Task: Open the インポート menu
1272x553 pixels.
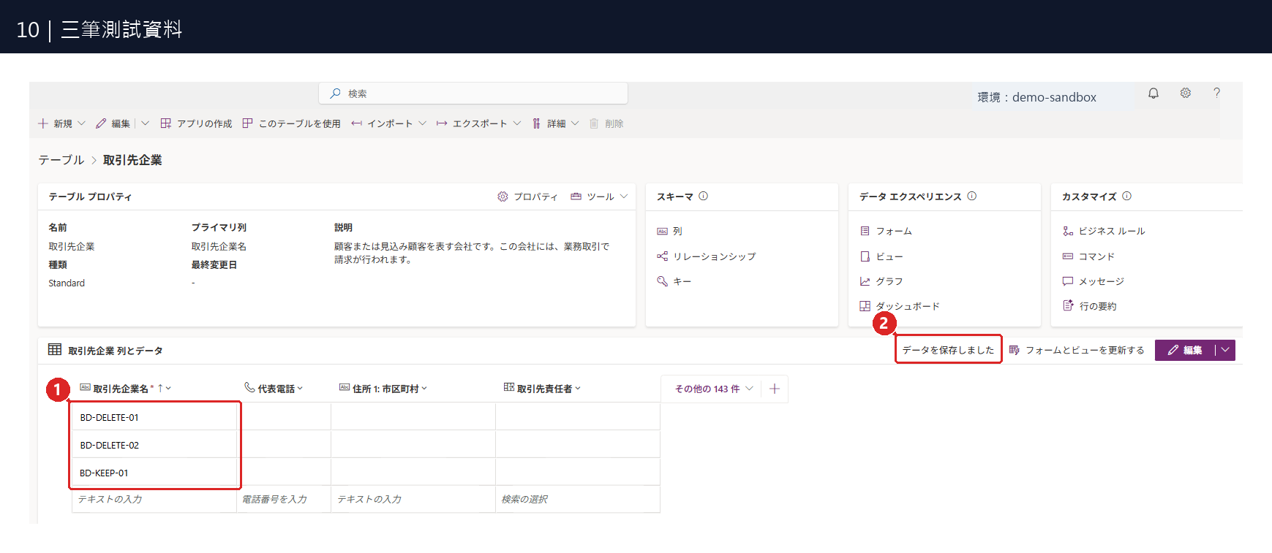Action: [x=388, y=123]
